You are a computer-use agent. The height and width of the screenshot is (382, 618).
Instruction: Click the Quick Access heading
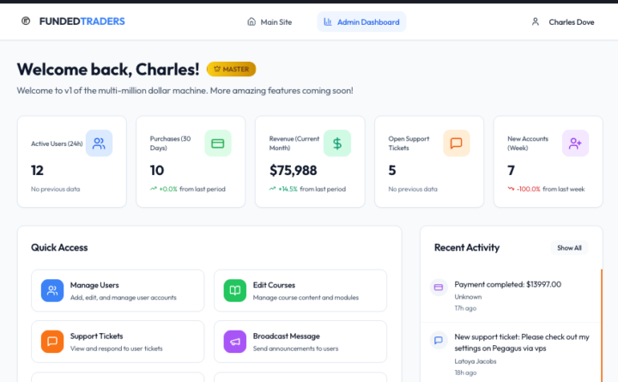coord(59,247)
